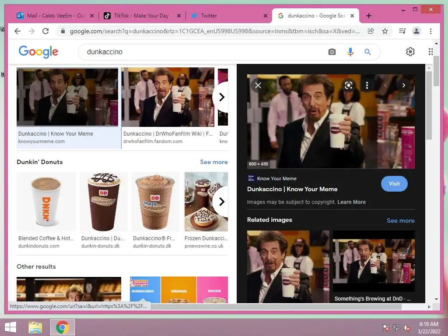Click the muted volume tray icon
This screenshot has height=336, width=448.
[407, 327]
